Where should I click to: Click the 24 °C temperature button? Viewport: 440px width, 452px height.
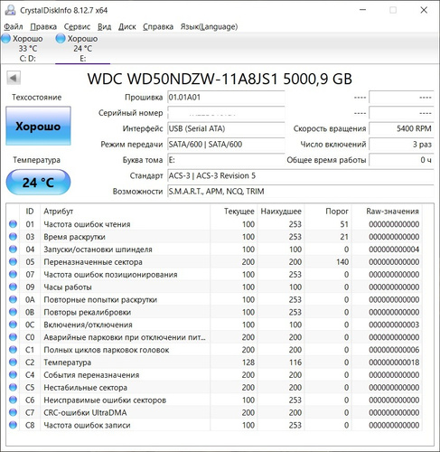pos(38,182)
